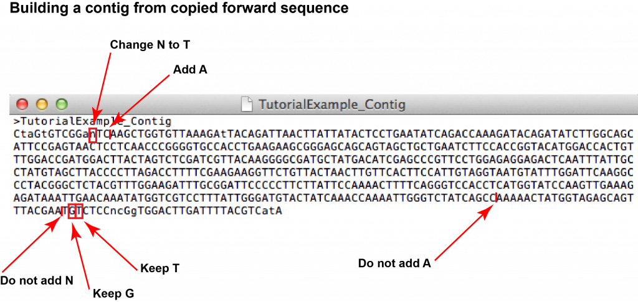The height and width of the screenshot is (302, 638).
Task: Click the 'Keep G' annotation label
Action: [113, 293]
